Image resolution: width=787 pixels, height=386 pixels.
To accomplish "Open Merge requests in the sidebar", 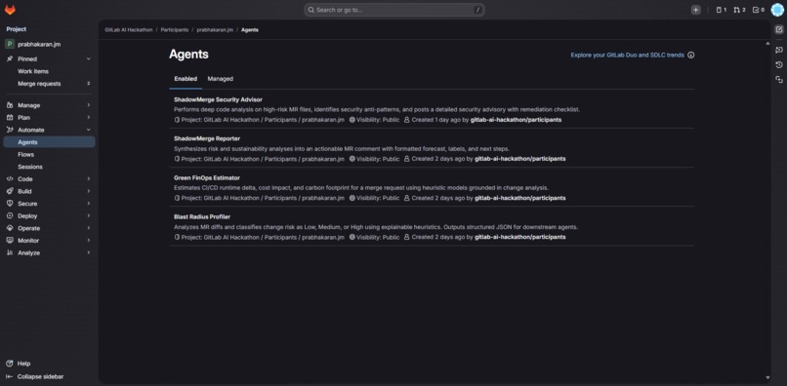I will click(x=49, y=84).
